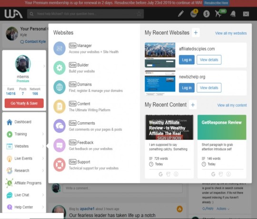Add a new website with plus button
This screenshot has width=257, height=219.
coord(196,33)
